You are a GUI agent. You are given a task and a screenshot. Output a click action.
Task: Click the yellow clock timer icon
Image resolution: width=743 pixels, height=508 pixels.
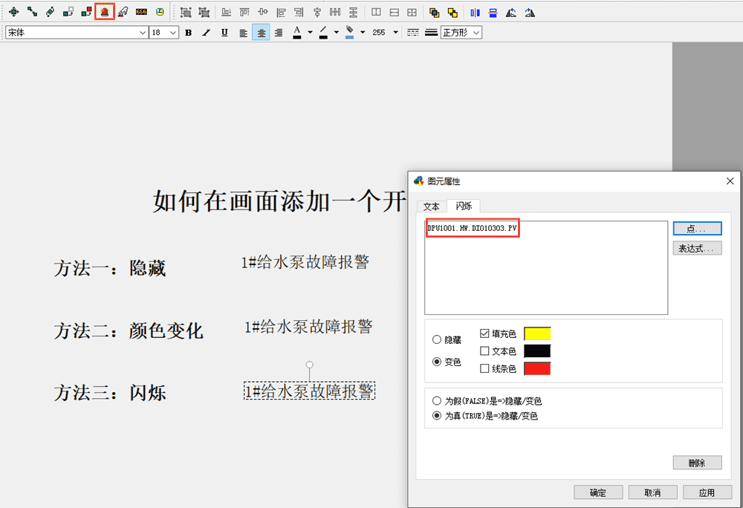pos(160,12)
